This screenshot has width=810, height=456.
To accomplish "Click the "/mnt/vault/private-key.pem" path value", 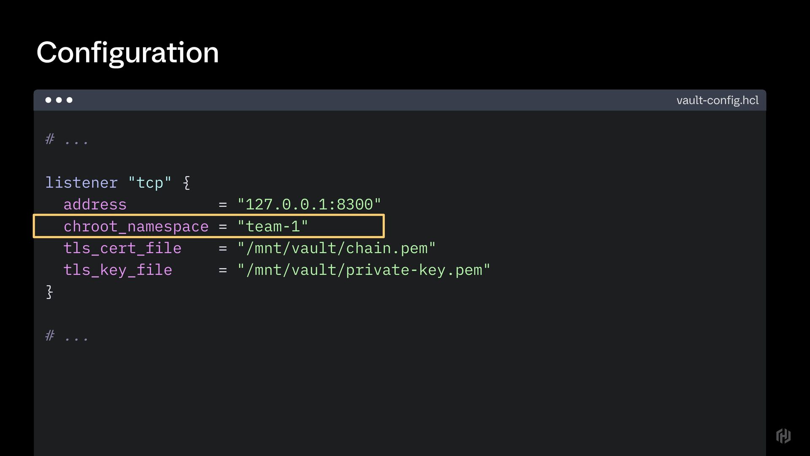I will point(364,270).
